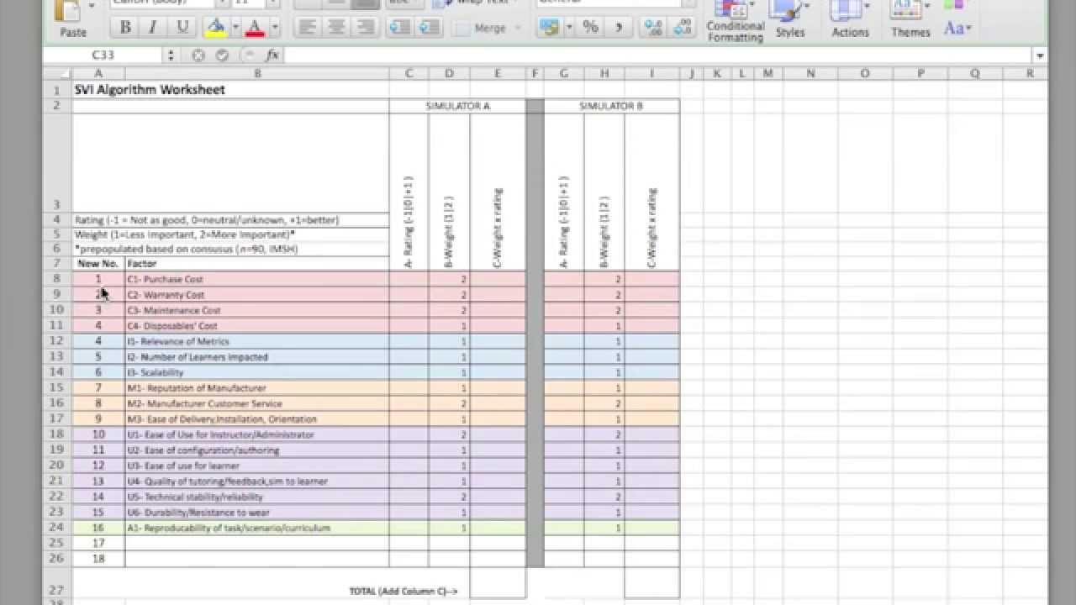
Task: Click the 'SVI Algorithm Worksheet' title cell
Action: coord(150,89)
